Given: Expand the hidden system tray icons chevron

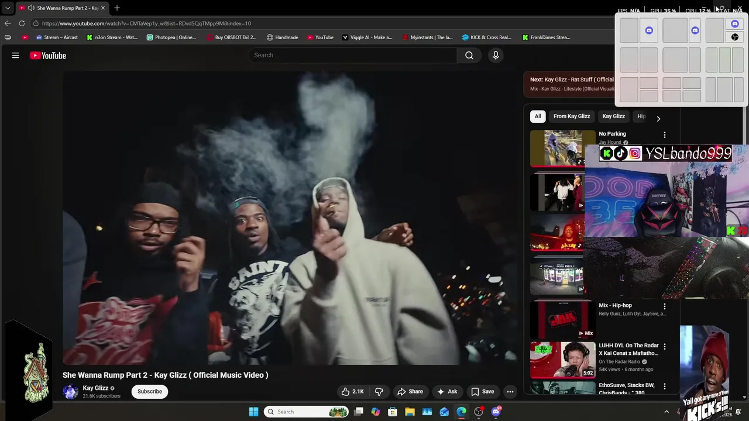Looking at the screenshot, I should point(666,412).
